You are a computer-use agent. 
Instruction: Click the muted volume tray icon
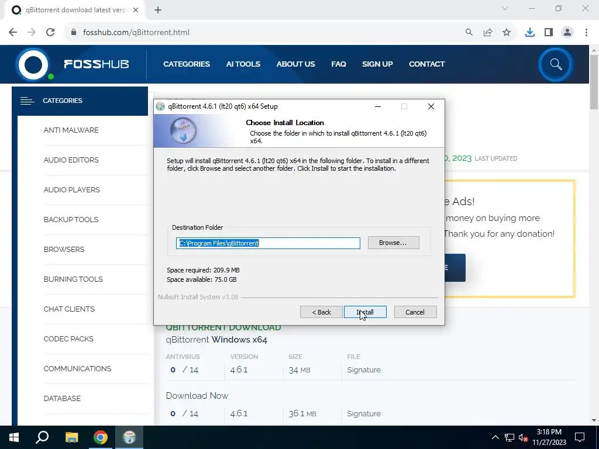pos(523,437)
